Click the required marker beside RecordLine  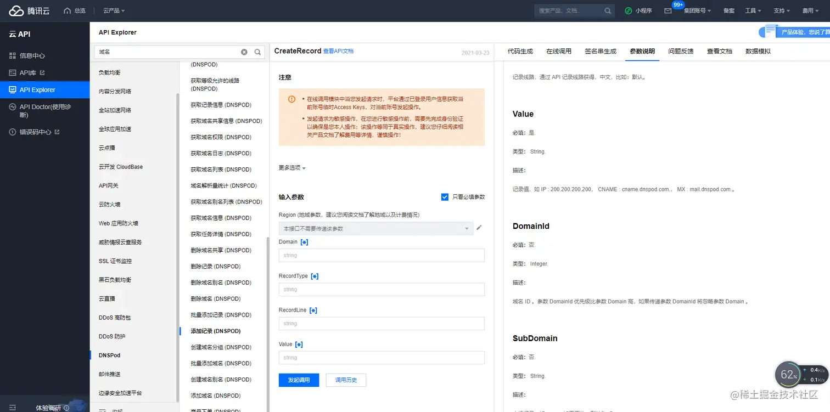click(x=313, y=311)
